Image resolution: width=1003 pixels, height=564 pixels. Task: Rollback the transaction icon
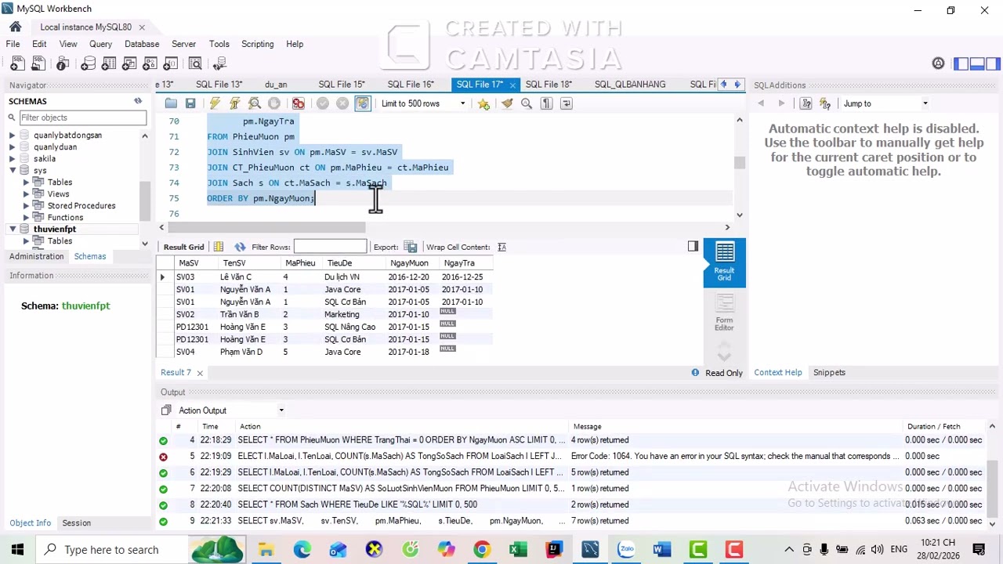click(342, 103)
